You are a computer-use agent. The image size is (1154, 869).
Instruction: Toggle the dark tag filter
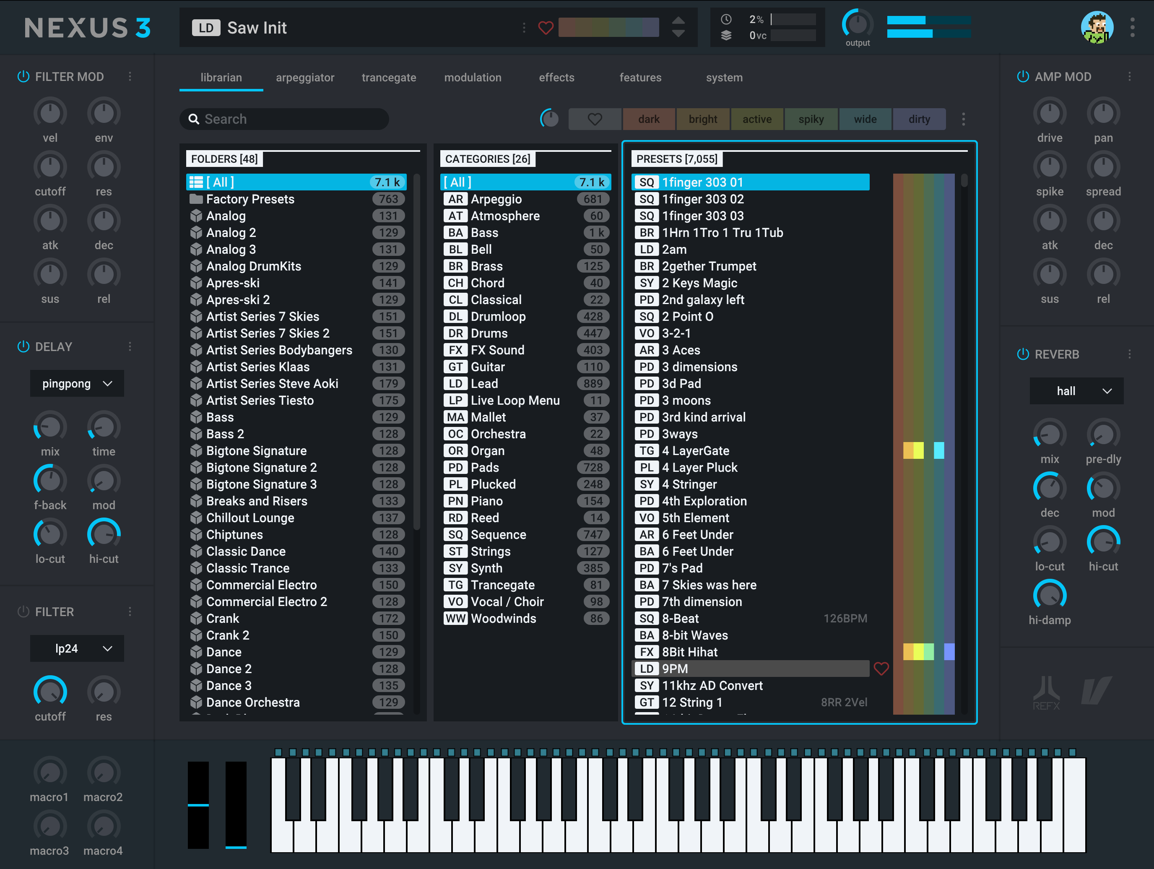point(648,119)
